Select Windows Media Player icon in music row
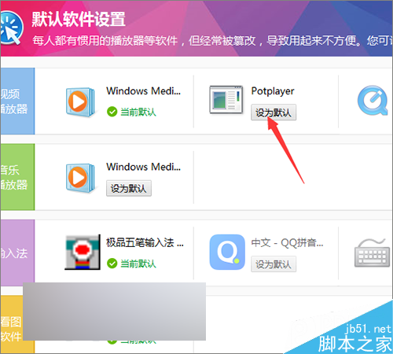 click(x=80, y=178)
